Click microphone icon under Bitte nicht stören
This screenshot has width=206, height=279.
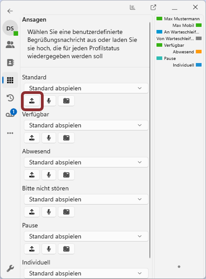click(49, 212)
